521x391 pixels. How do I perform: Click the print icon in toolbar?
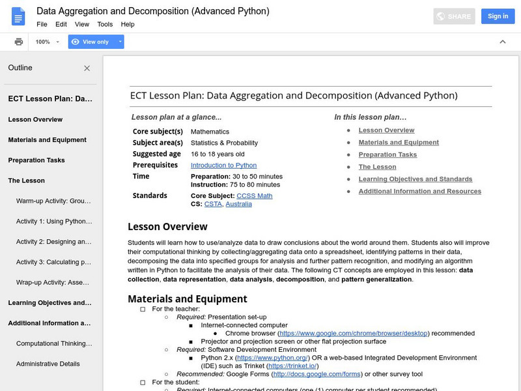point(19,42)
